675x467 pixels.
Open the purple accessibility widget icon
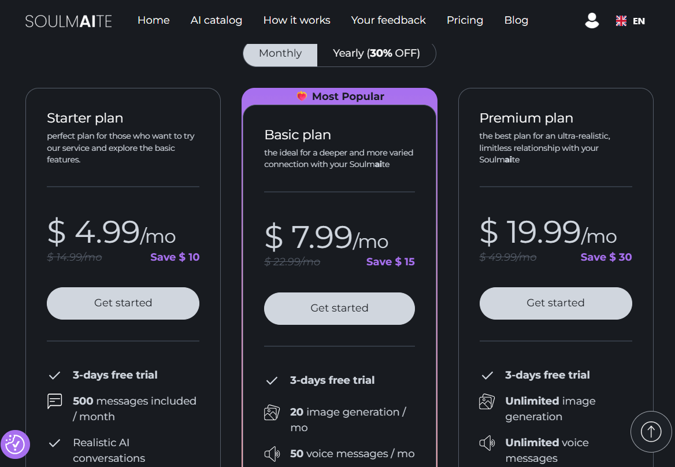pos(15,444)
